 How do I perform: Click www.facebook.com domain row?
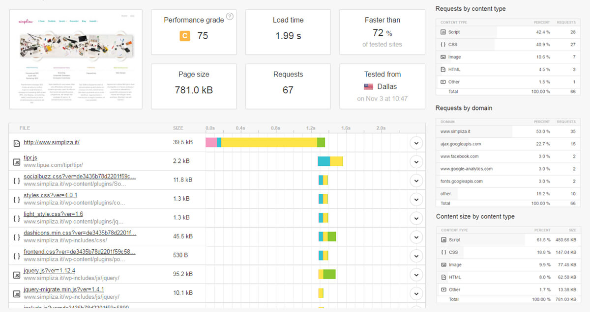click(x=508, y=156)
